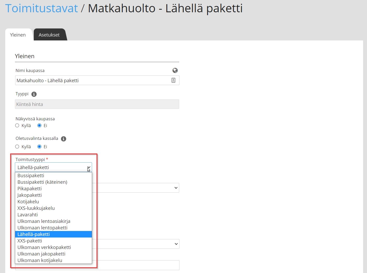The width and height of the screenshot is (367, 273).
Task: Choose Ulkomaan lentopaketti option
Action: coord(53,228)
